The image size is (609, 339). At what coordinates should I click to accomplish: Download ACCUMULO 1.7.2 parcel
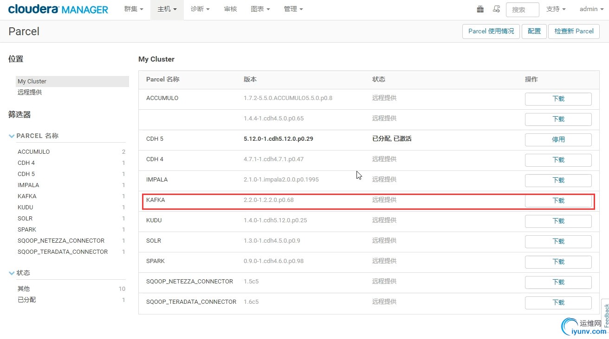point(558,99)
